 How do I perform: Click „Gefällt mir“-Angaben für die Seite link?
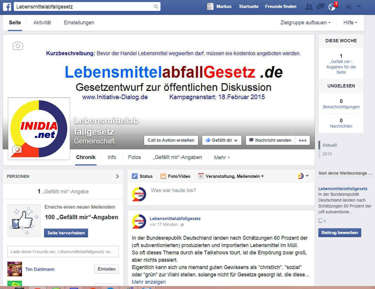pyautogui.click(x=341, y=67)
